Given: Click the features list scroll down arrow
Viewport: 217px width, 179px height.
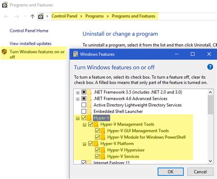Looking at the screenshot, I should point(211,161).
